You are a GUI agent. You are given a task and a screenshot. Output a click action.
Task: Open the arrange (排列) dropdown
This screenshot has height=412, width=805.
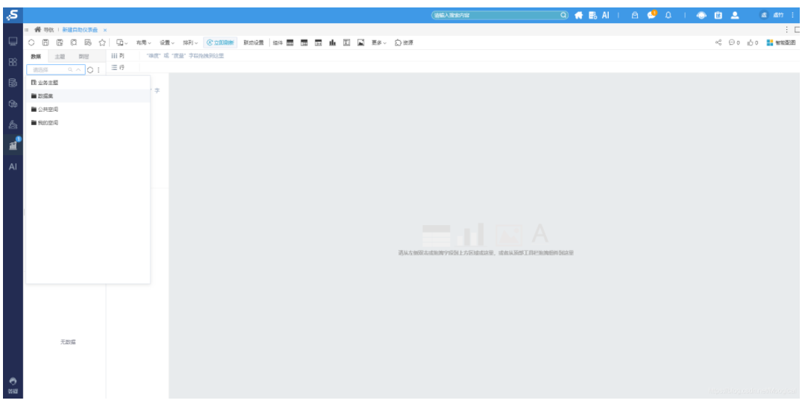click(x=190, y=42)
